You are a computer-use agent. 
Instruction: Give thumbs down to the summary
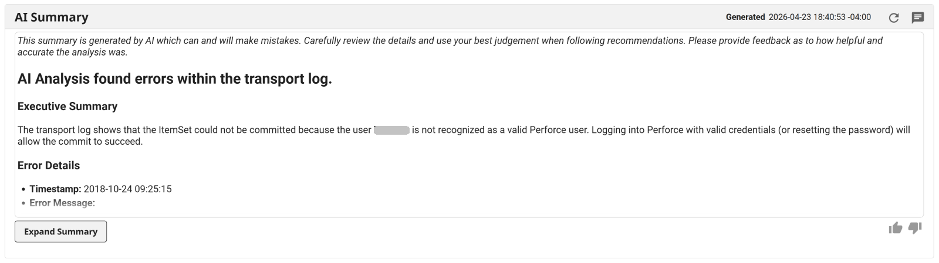coord(915,228)
